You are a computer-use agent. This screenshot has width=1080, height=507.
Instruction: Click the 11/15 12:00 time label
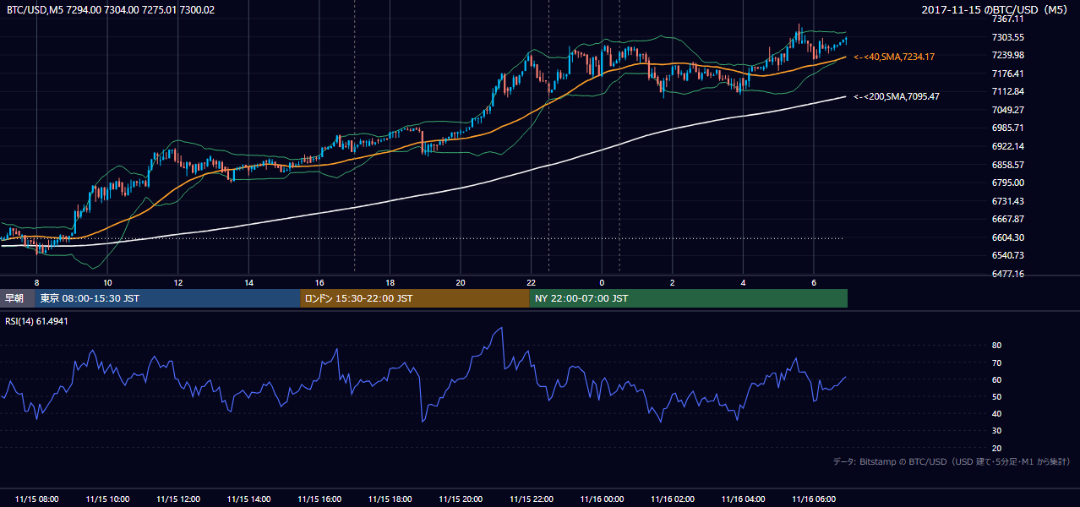[x=177, y=499]
